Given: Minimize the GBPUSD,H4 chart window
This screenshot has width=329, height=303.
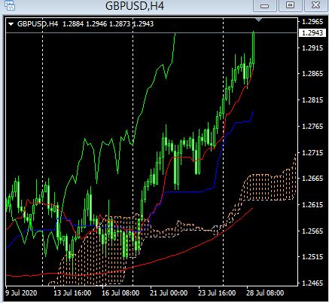Looking at the screenshot, I should (265, 5).
